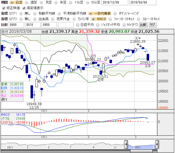This screenshot has width=175, height=153.
Task: Click the 始値 open price 21,339.17
Action: coord(60,32)
